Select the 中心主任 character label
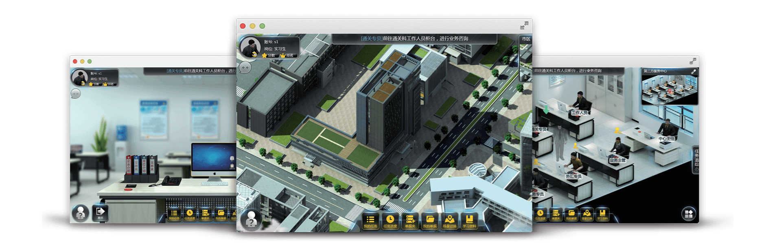Image resolution: width=777 pixels, height=252 pixels. (666, 139)
